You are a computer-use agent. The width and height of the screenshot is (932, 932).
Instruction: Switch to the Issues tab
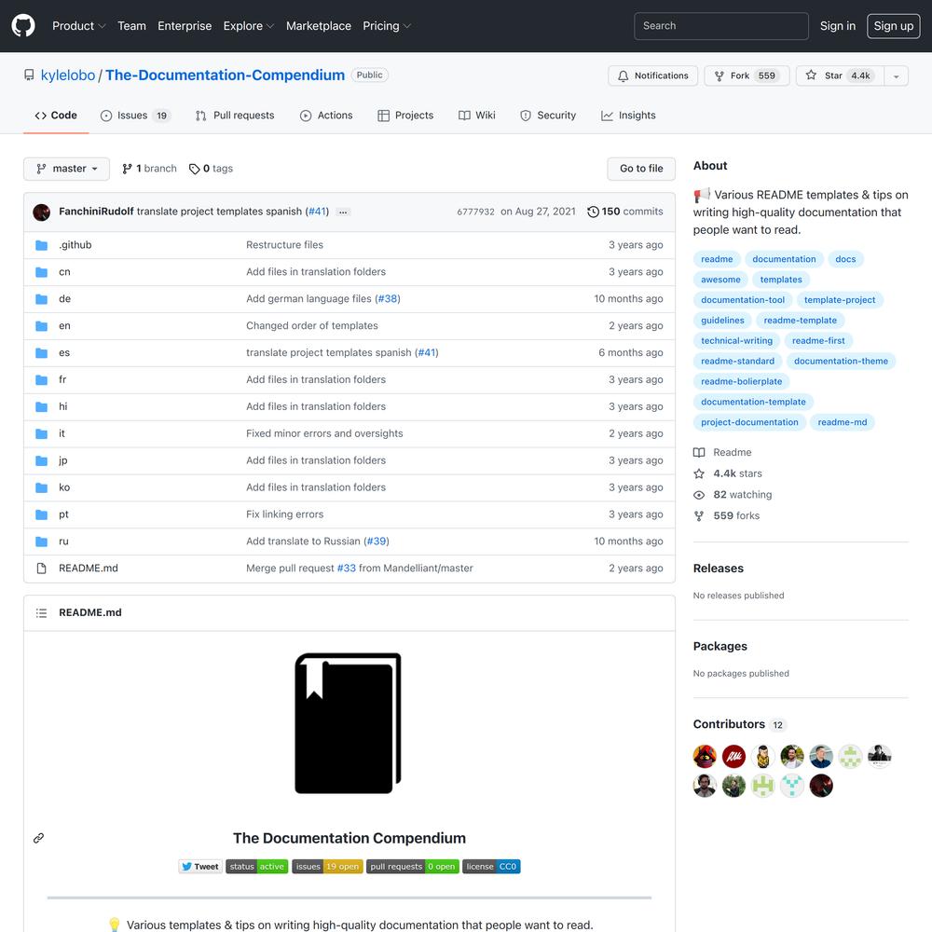[135, 116]
